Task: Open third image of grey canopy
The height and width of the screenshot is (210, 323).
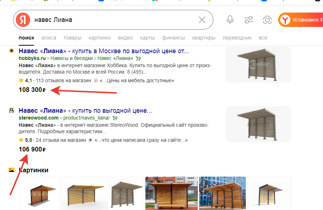Action: pyautogui.click(x=126, y=193)
